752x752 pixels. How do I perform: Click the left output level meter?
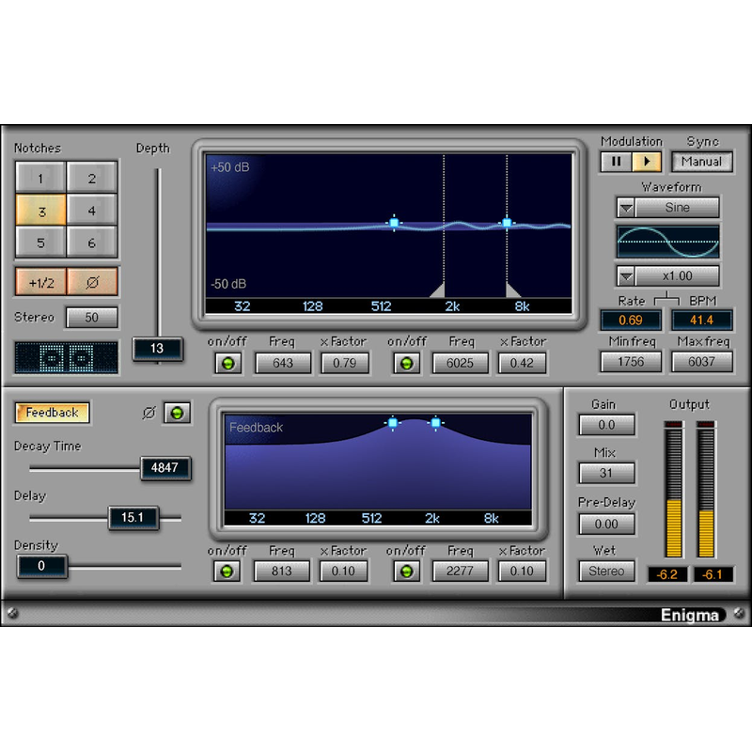(674, 489)
